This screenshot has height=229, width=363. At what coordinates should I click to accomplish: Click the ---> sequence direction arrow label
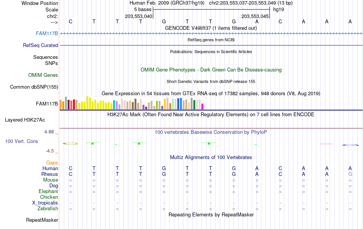click(x=54, y=22)
